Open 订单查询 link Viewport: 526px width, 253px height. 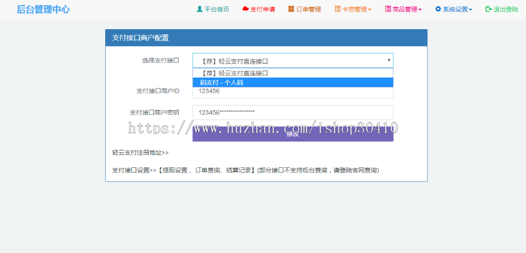tap(207, 170)
